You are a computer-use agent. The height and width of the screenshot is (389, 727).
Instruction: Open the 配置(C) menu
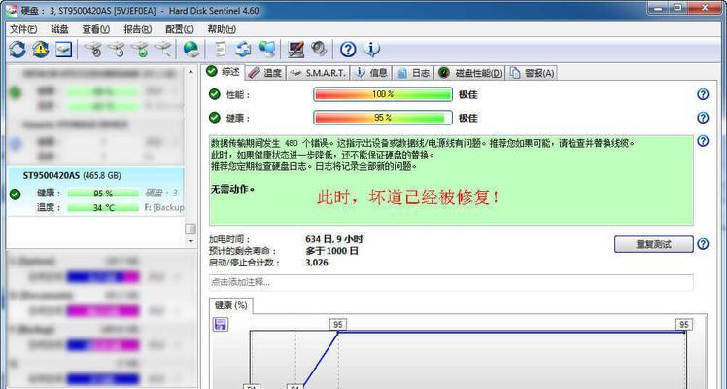click(x=180, y=29)
